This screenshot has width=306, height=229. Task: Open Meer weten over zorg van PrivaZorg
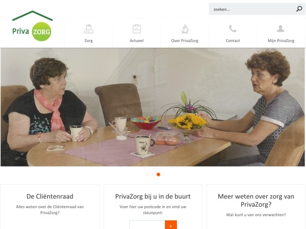tap(256, 200)
